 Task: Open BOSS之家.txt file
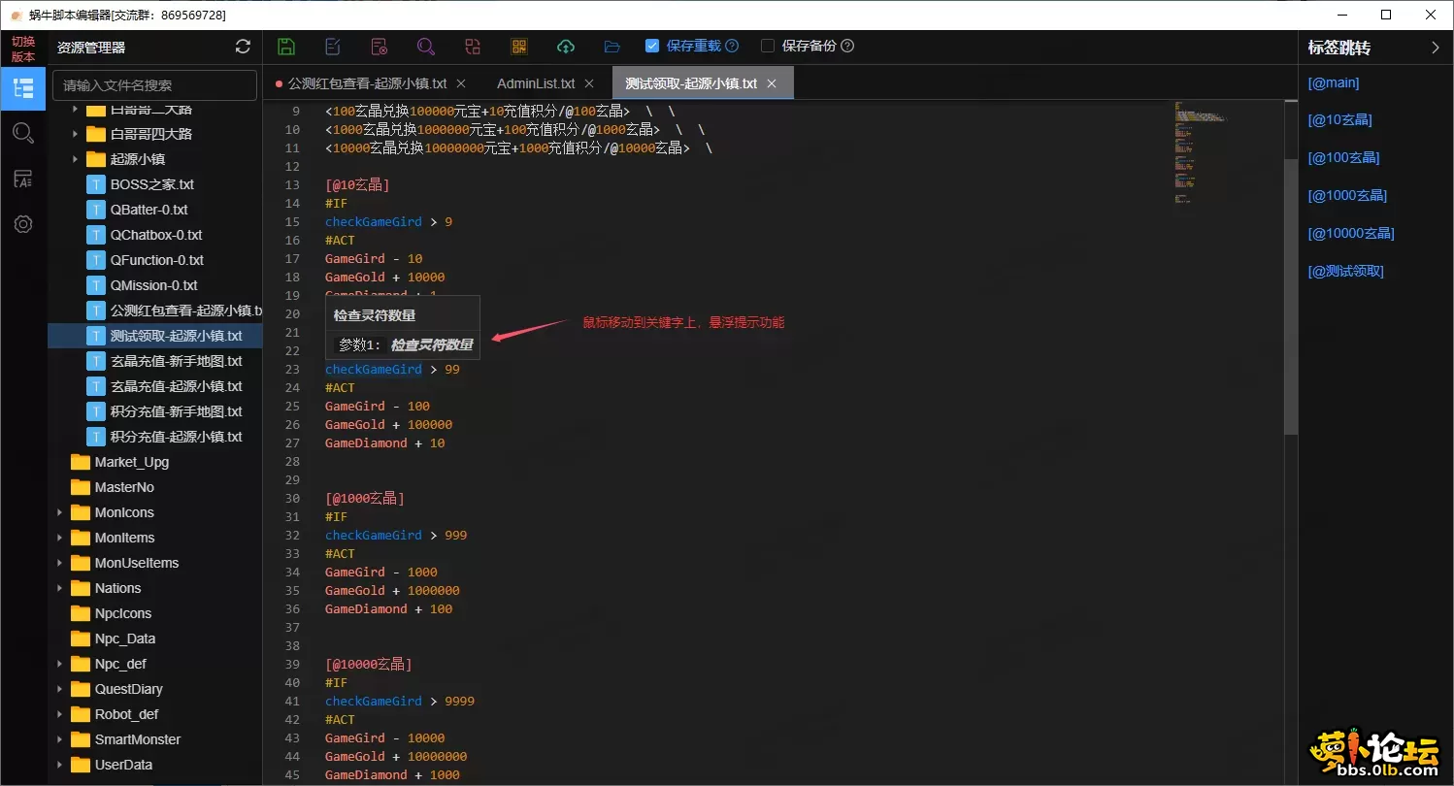pyautogui.click(x=154, y=184)
